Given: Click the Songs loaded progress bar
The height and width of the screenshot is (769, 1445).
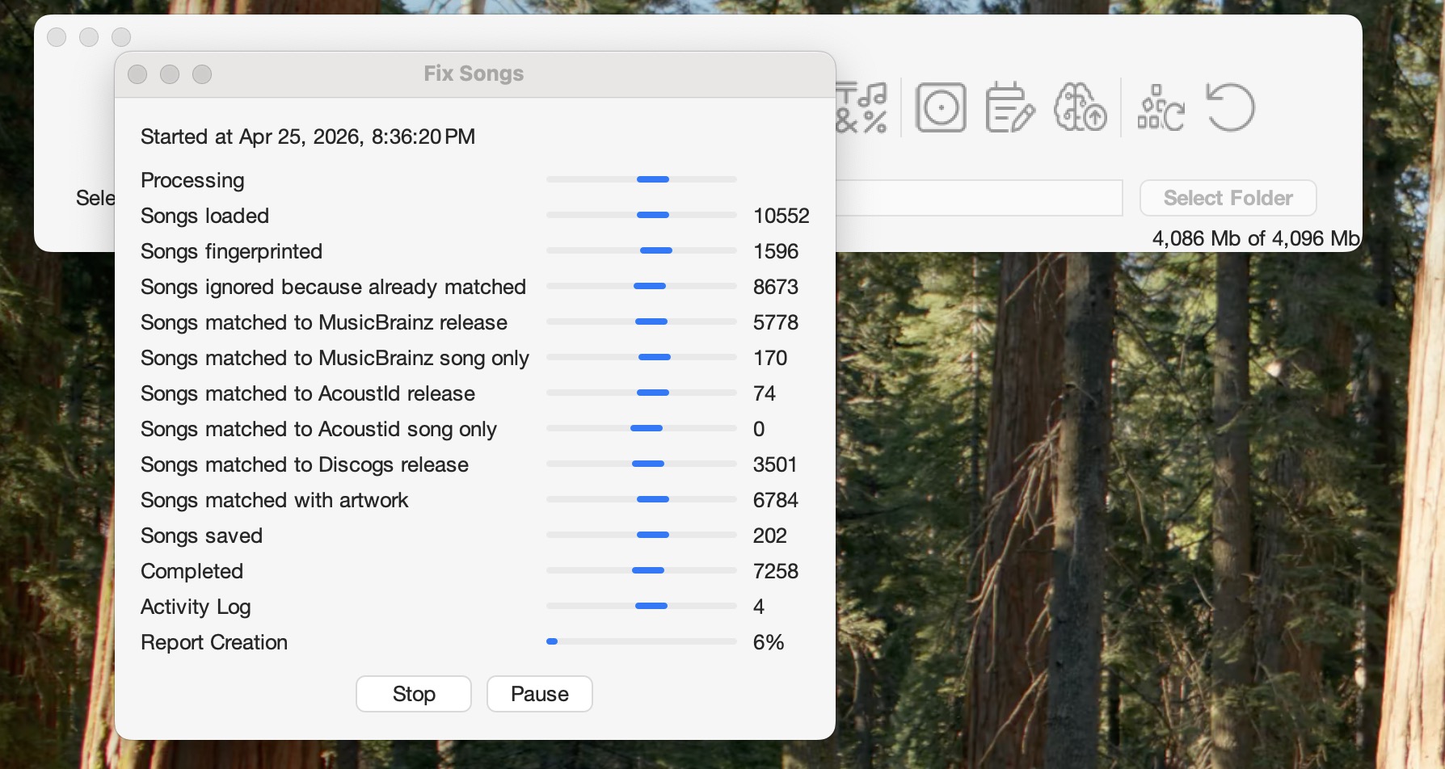Looking at the screenshot, I should click(641, 215).
